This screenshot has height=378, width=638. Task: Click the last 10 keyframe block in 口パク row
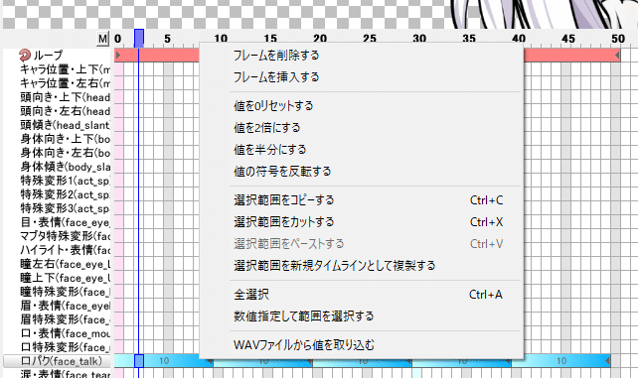561,360
